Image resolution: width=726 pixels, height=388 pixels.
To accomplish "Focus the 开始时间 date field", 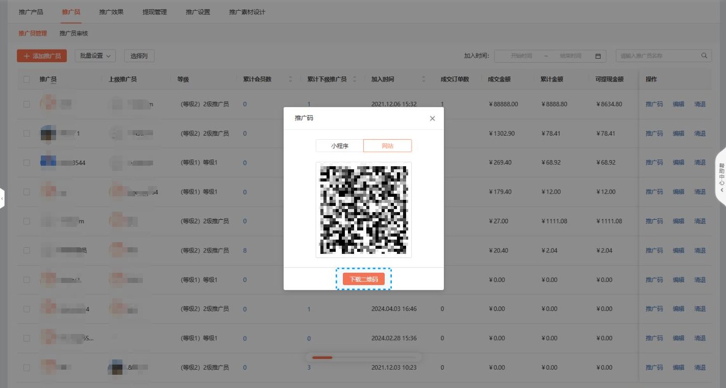I will click(x=521, y=56).
